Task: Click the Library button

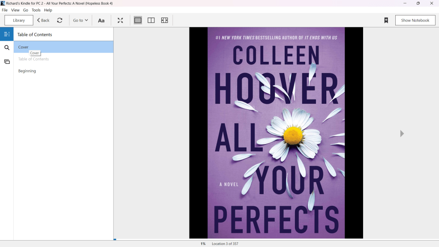Action: [19, 20]
